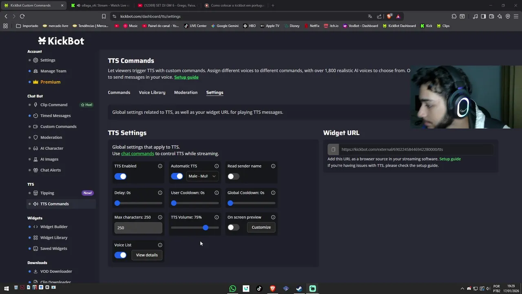Show info for Max characters
Image resolution: width=522 pixels, height=294 pixels.
click(x=160, y=217)
